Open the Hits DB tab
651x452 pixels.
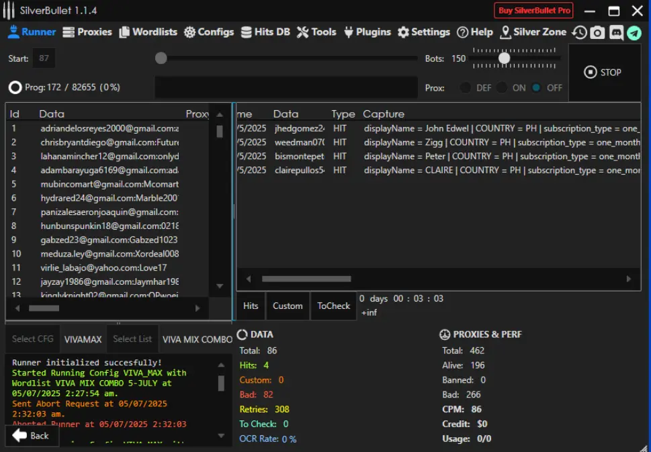pyautogui.click(x=265, y=32)
